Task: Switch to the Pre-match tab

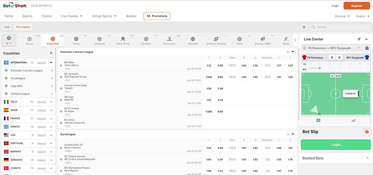Action: pyautogui.click(x=23, y=27)
